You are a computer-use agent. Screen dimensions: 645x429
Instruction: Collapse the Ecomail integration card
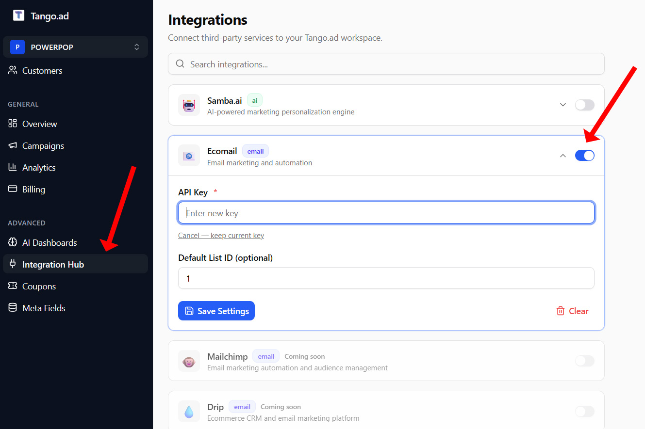pyautogui.click(x=563, y=156)
